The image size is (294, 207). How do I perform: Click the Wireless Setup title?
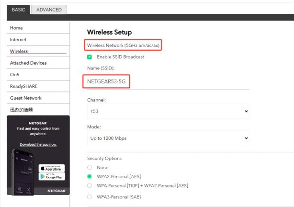coord(109,32)
